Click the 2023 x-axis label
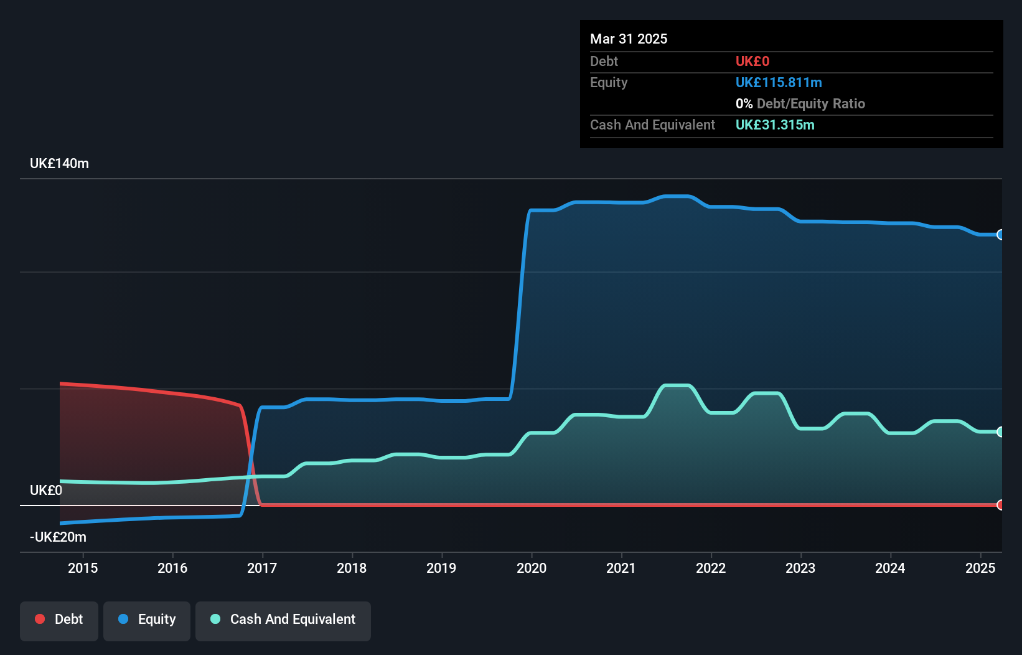The image size is (1022, 655). 800,568
